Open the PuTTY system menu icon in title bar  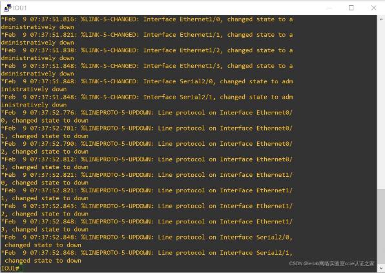(8, 8)
